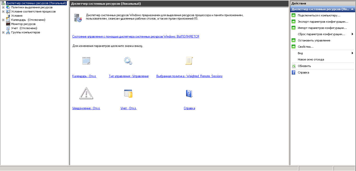
Task: Click the Calendar icon in the center pane
Action: tap(86, 61)
